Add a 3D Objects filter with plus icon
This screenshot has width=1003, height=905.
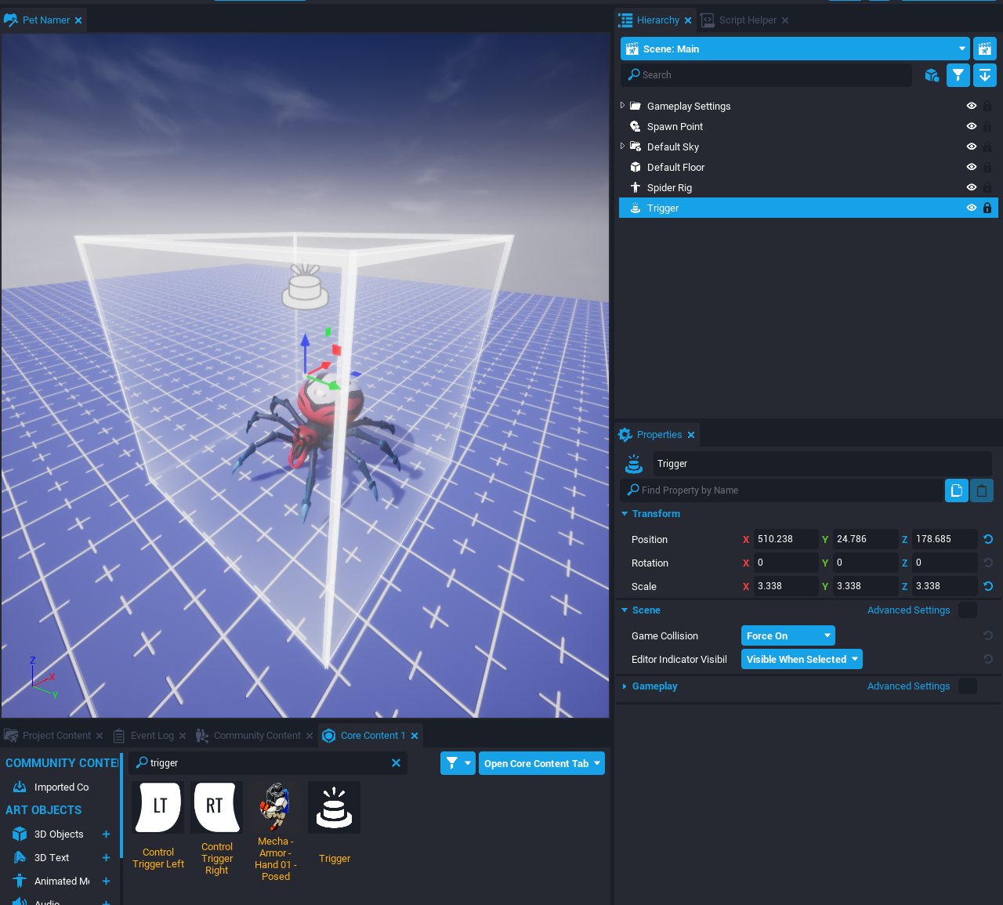[x=106, y=834]
